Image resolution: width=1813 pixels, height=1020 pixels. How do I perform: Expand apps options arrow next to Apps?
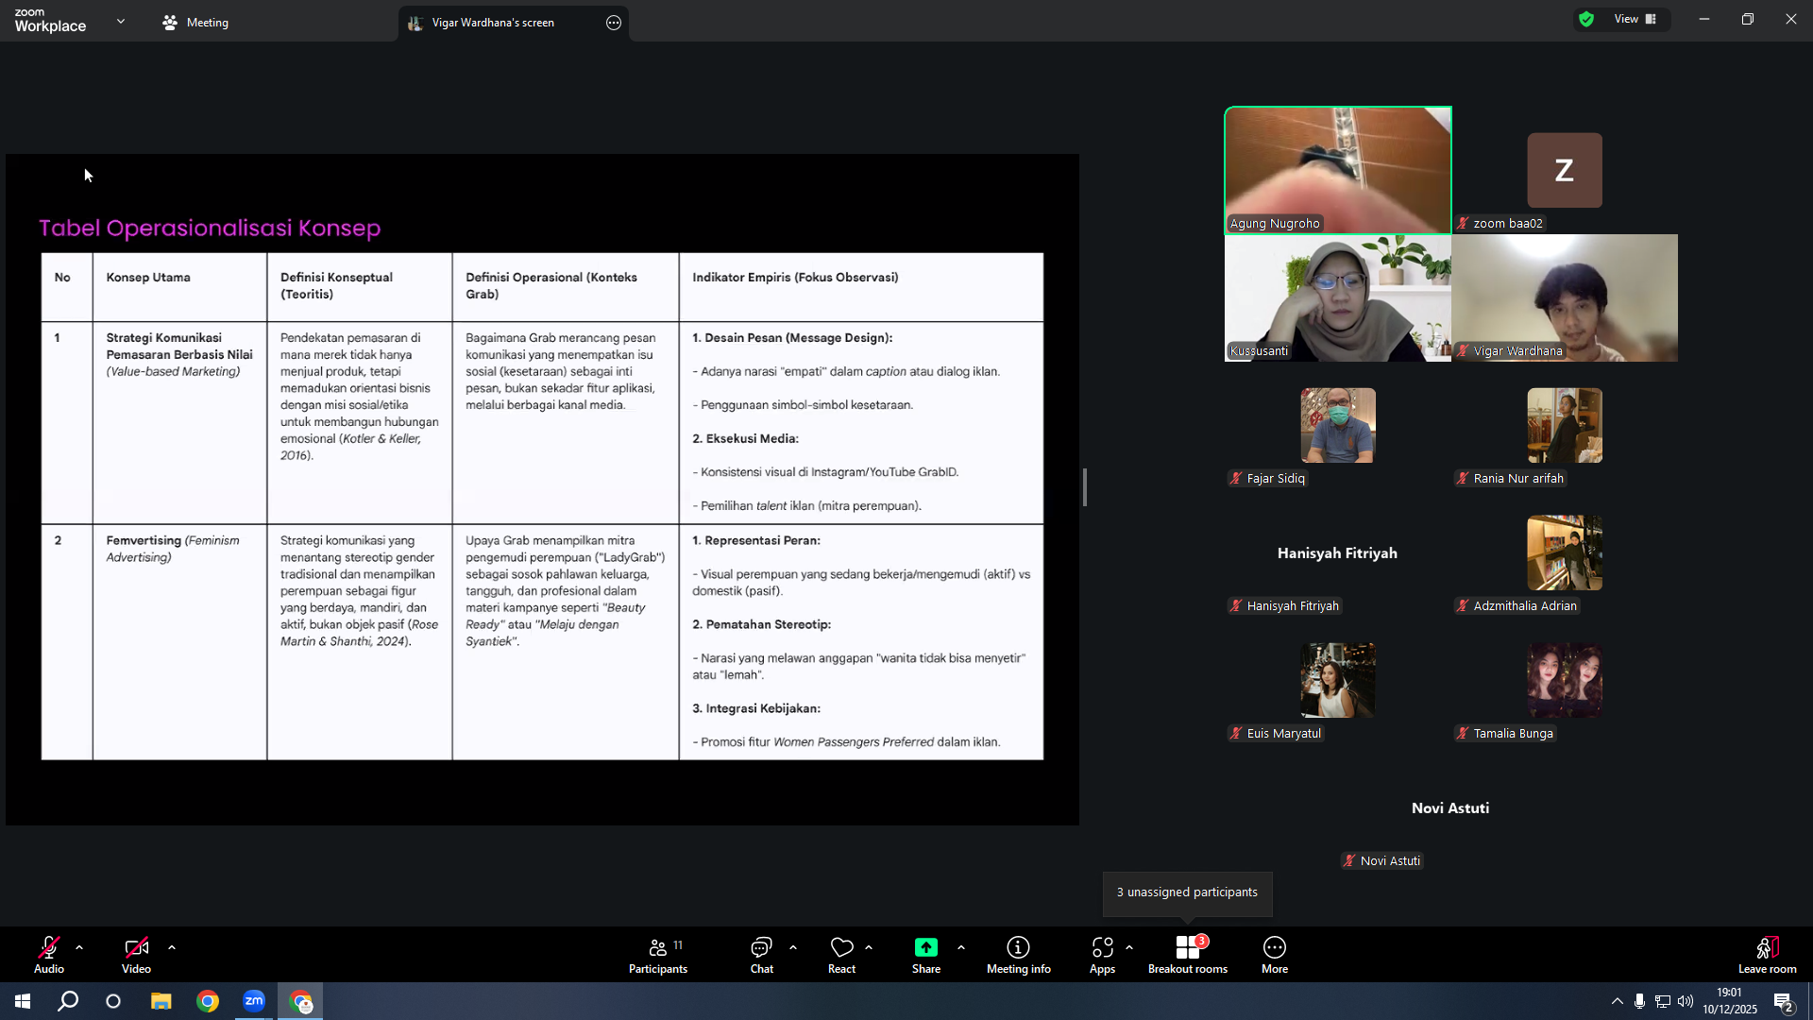point(1129,947)
